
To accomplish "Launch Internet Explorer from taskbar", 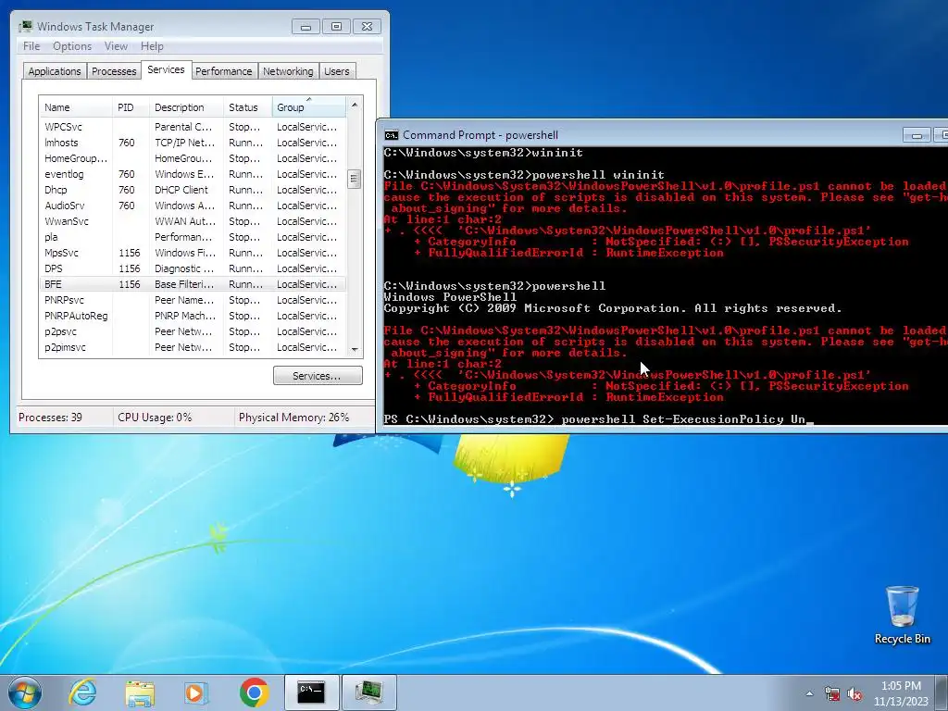I will coord(82,692).
